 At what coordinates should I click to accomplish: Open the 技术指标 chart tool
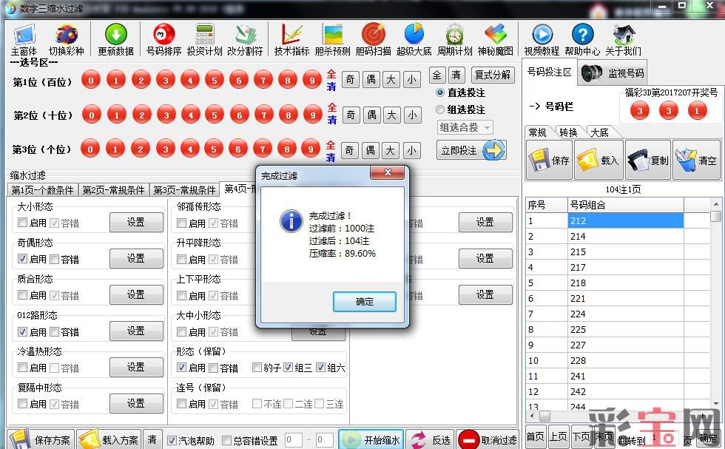point(291,40)
